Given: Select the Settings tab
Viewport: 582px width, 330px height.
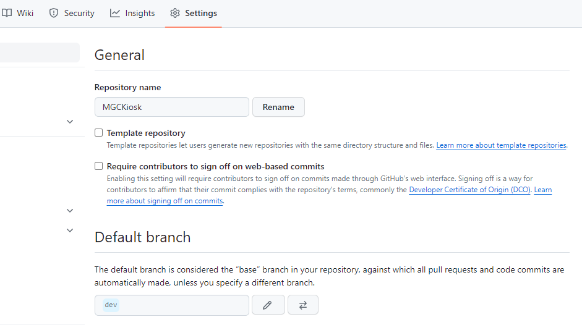Looking at the screenshot, I should [194, 14].
